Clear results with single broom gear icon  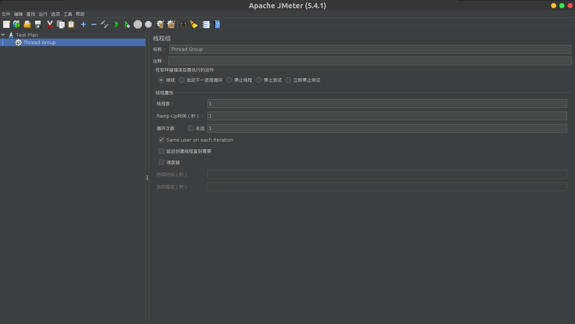160,24
